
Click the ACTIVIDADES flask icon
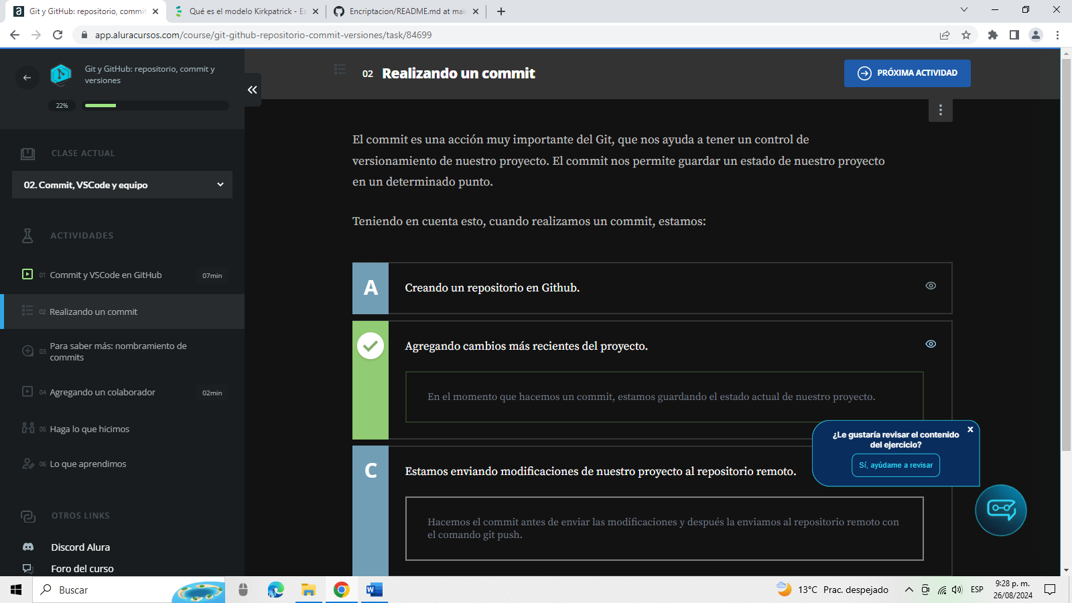coord(27,235)
